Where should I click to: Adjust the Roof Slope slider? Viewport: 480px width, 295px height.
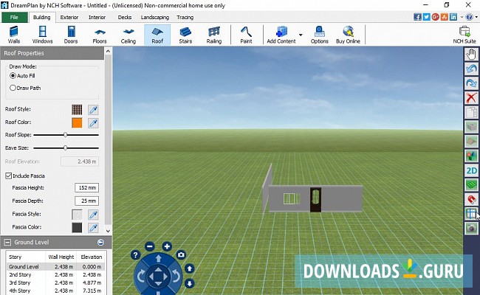coord(66,135)
